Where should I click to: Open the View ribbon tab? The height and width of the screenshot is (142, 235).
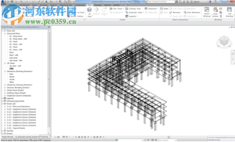[x=90, y=5]
